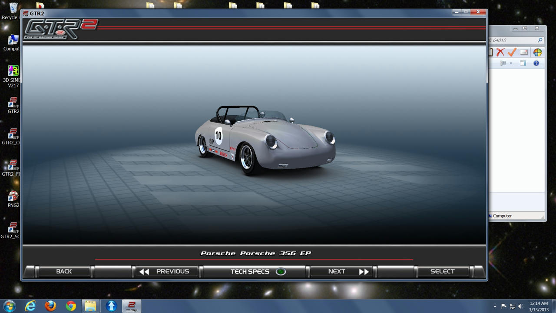Open the Windows Start menu
556x313 pixels.
click(x=9, y=306)
